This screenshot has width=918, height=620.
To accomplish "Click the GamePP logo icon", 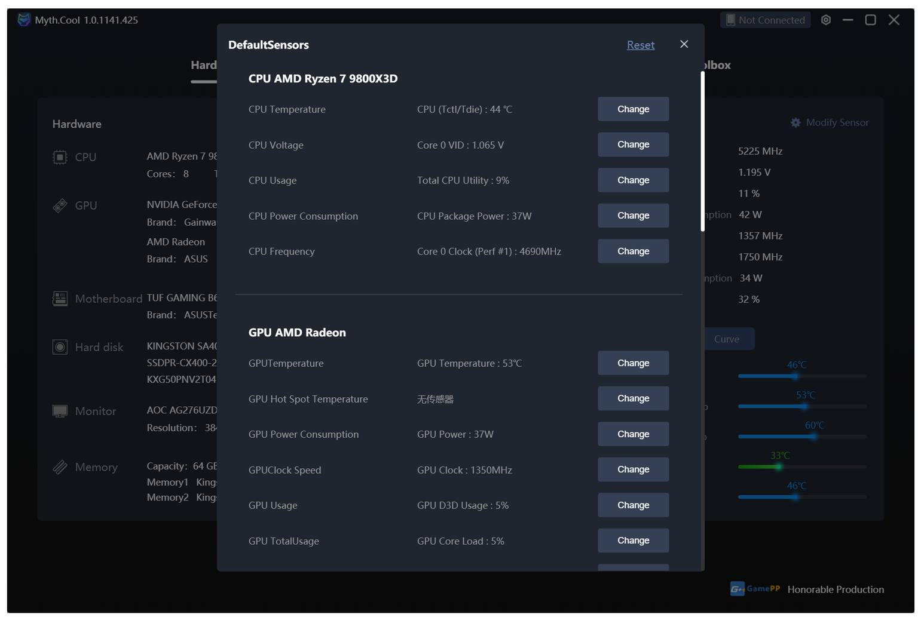I will pyautogui.click(x=755, y=589).
